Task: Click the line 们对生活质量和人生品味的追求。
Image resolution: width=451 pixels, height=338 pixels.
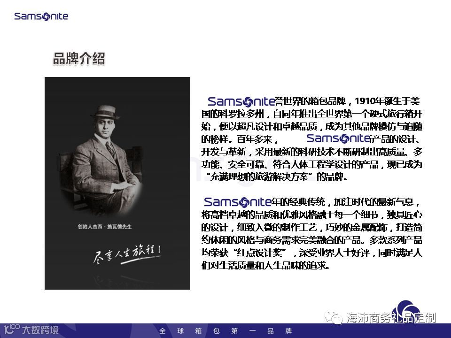Action: pyautogui.click(x=265, y=265)
